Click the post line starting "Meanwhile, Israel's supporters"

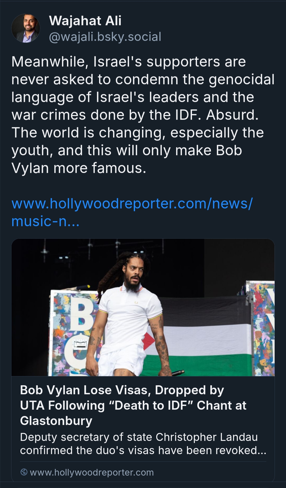click(129, 62)
